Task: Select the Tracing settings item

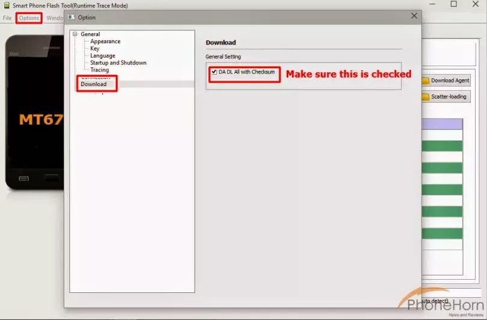Action: [x=99, y=70]
